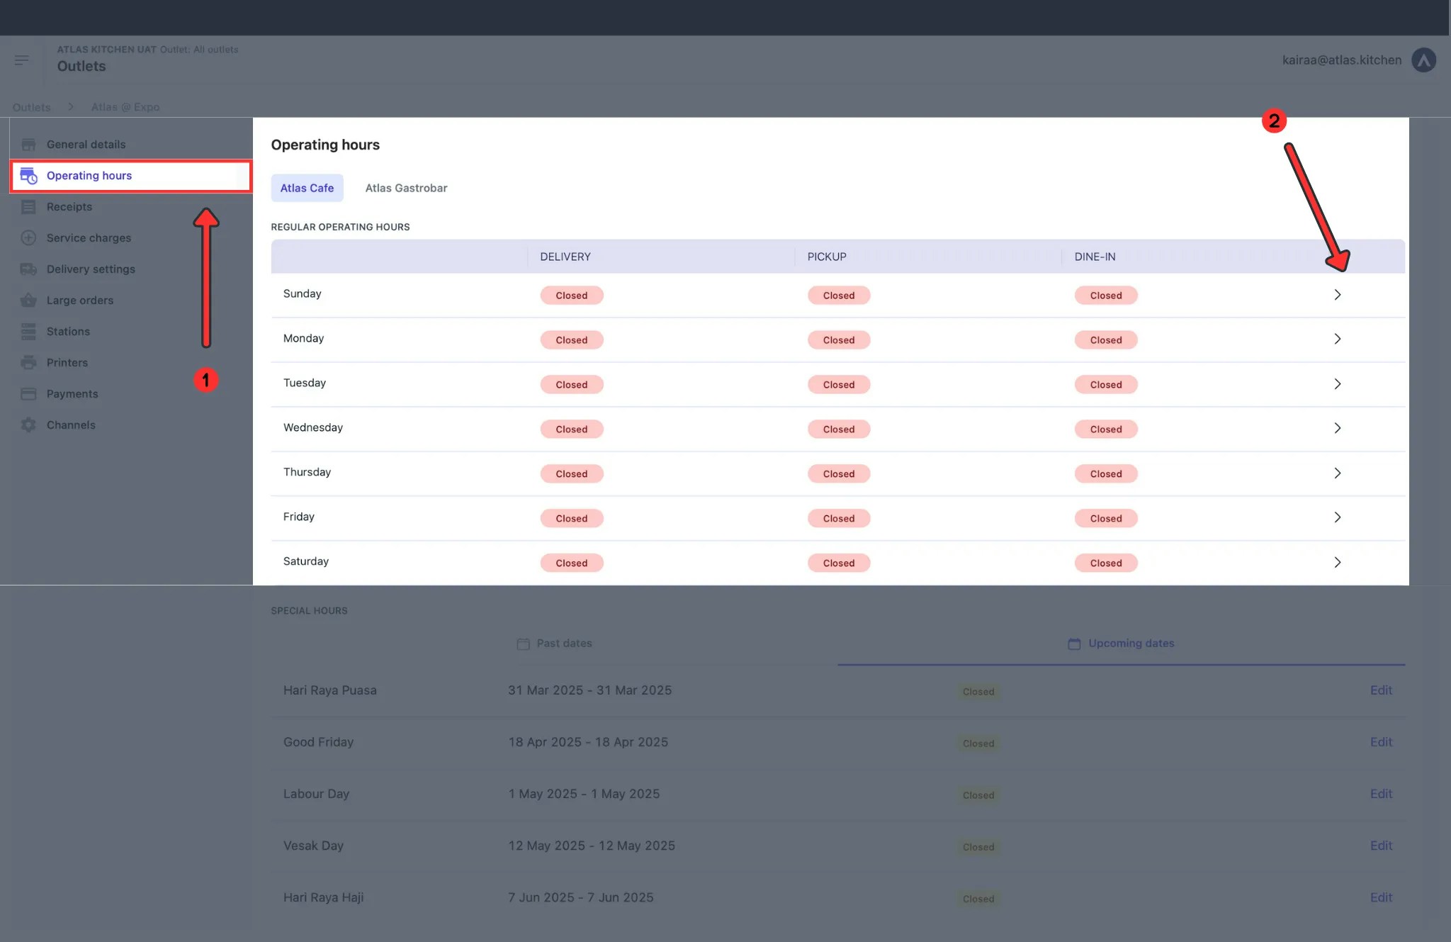Click the Channels gear icon

[28, 425]
